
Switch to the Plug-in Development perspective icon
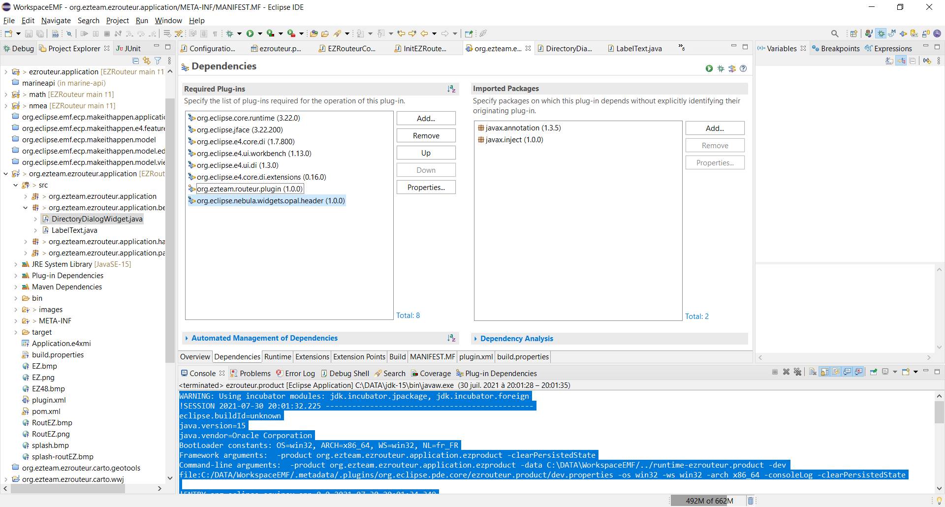903,33
